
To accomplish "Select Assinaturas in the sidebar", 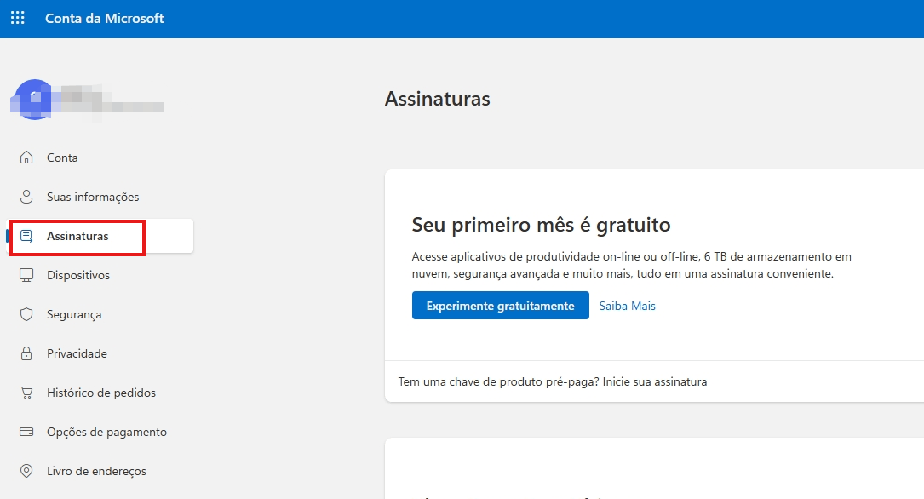I will click(100, 236).
